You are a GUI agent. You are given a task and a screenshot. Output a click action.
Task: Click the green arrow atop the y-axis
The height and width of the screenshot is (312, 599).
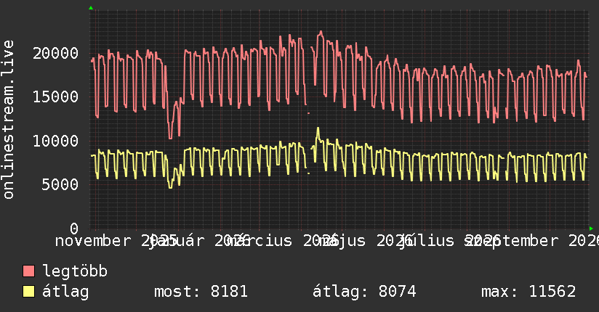point(91,8)
